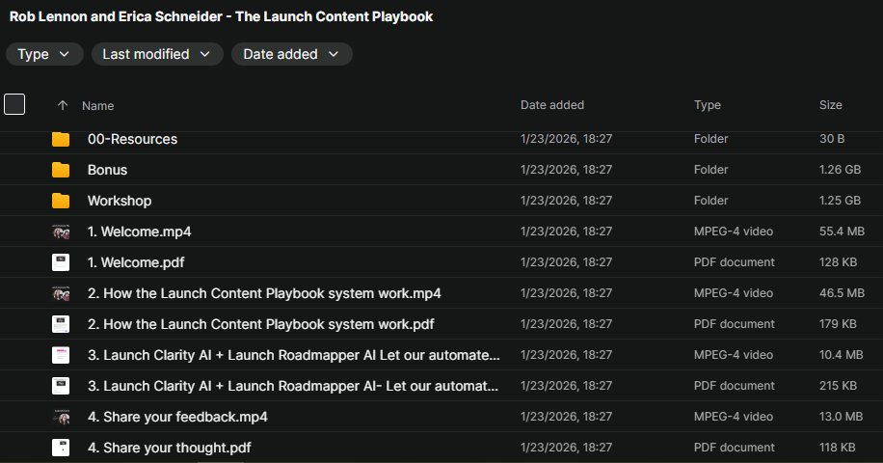Click the 4. Share your feedback.mp4 thumbnail
The height and width of the screenshot is (463, 883).
61,417
